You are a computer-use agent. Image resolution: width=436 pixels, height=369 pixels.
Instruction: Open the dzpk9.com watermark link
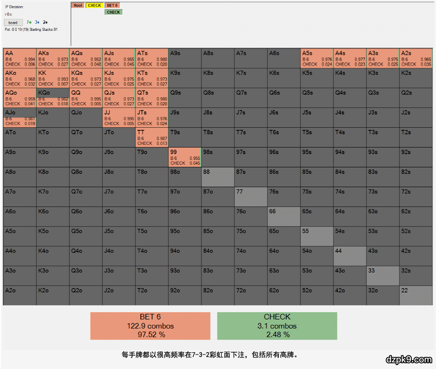coord(408,360)
